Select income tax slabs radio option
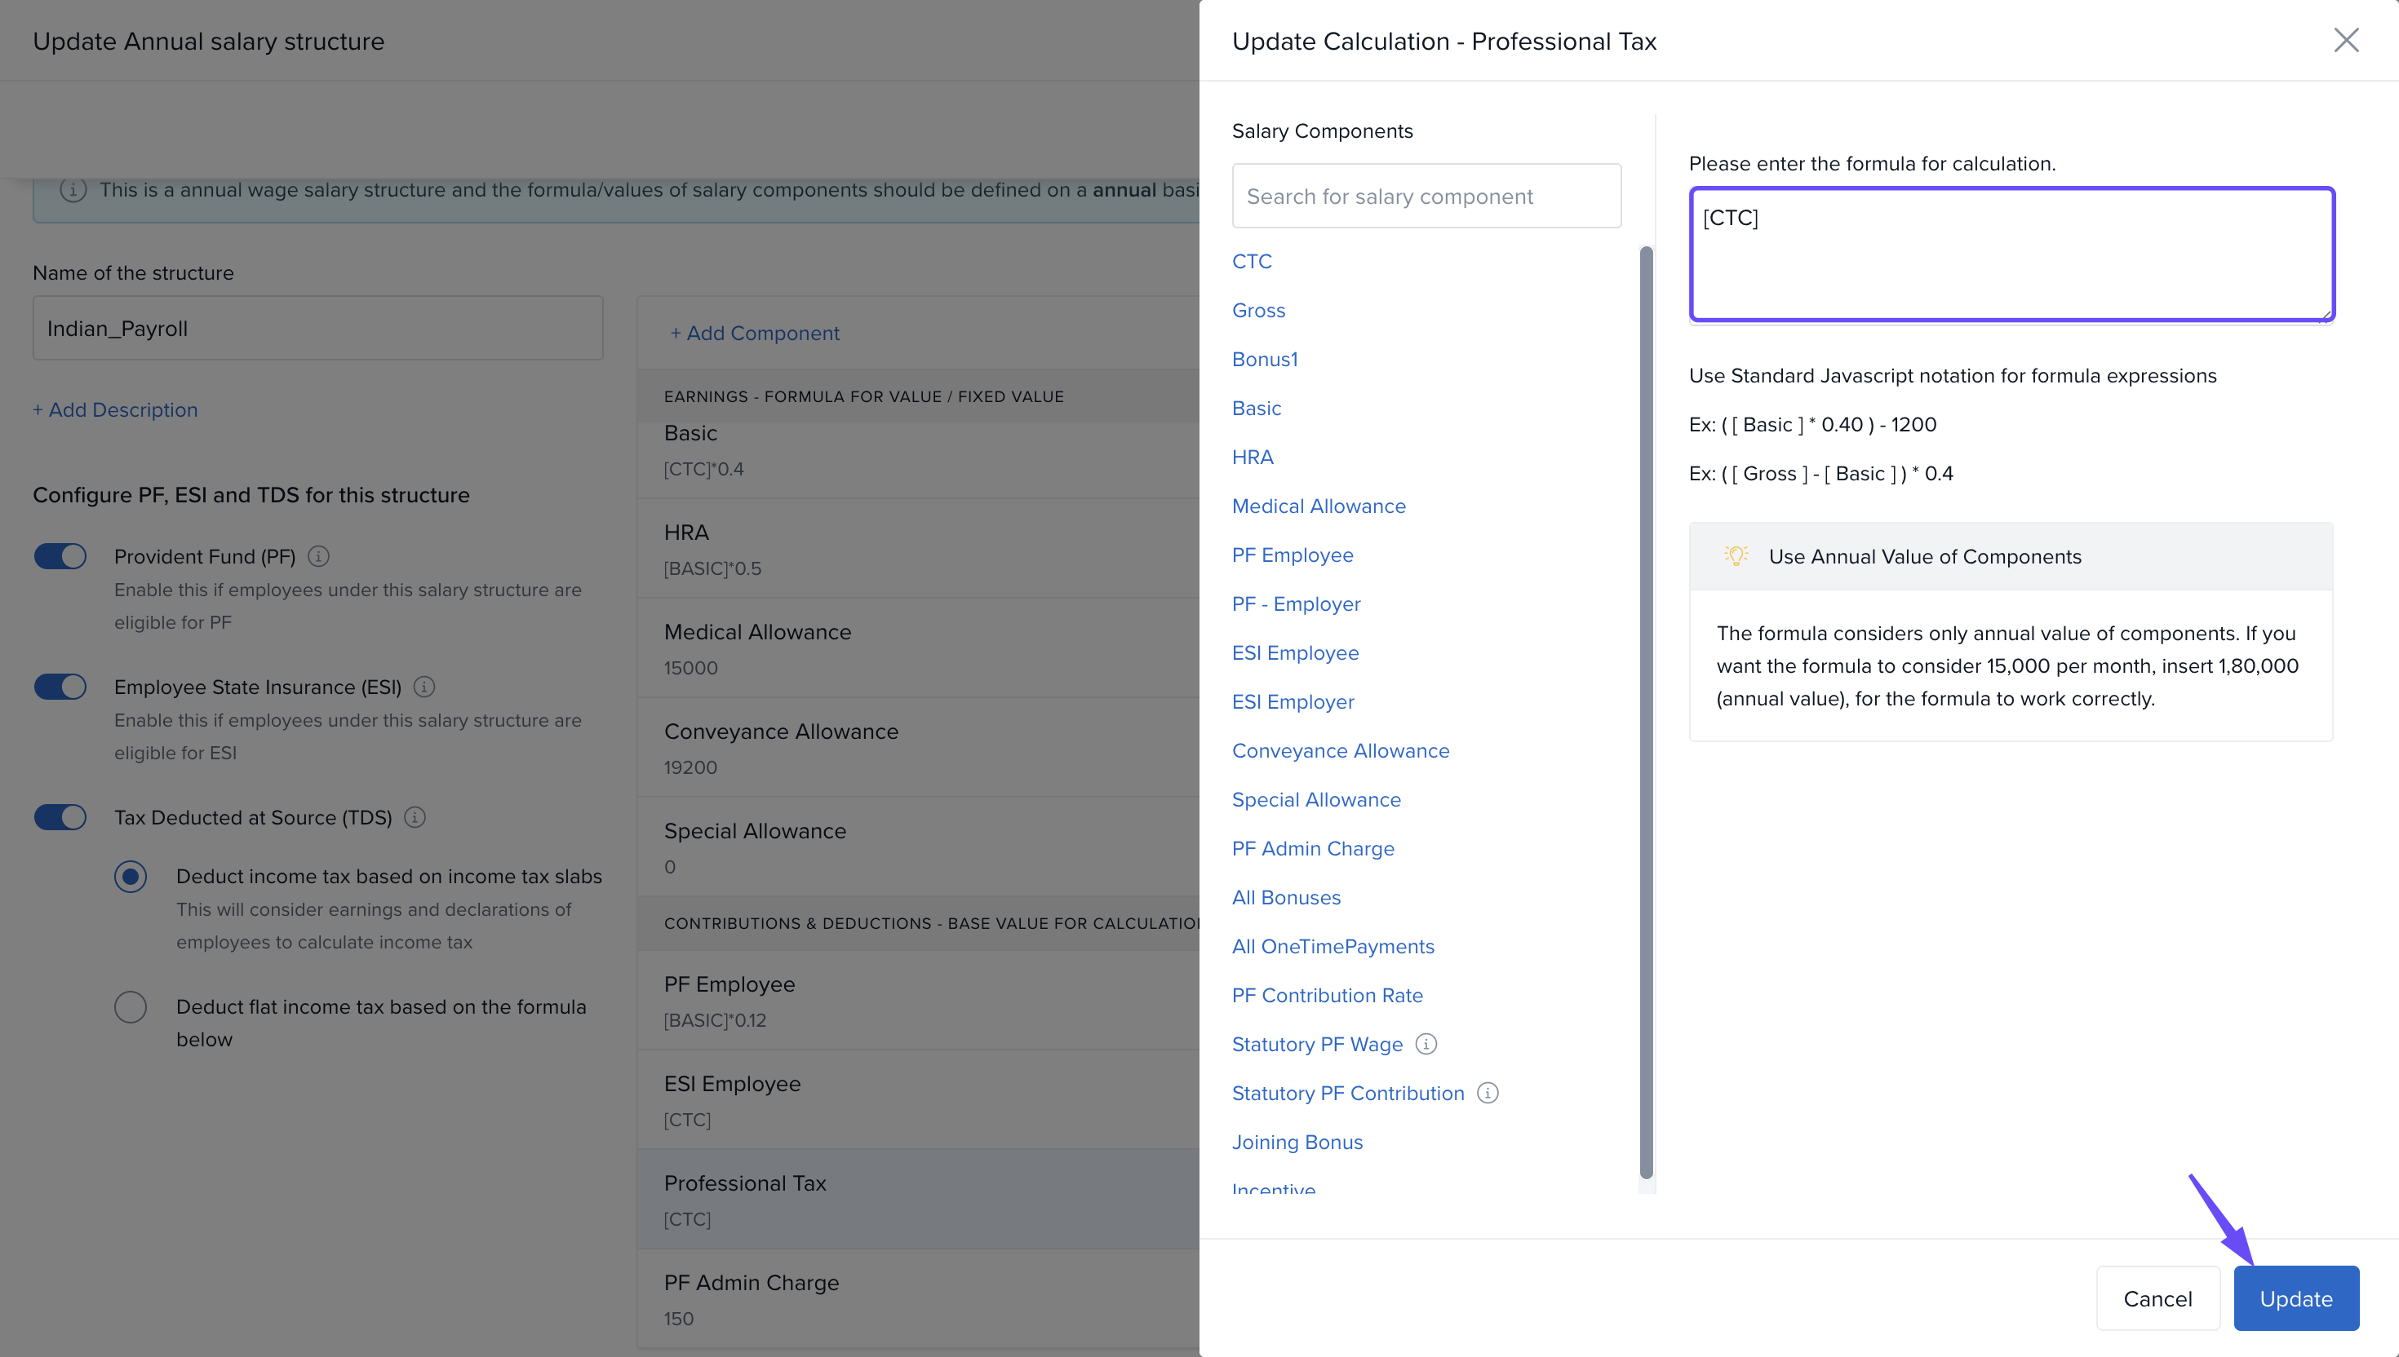The width and height of the screenshot is (2399, 1357). 131,876
